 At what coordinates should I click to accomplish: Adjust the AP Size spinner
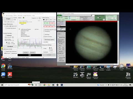pyautogui.click(x=62, y=46)
